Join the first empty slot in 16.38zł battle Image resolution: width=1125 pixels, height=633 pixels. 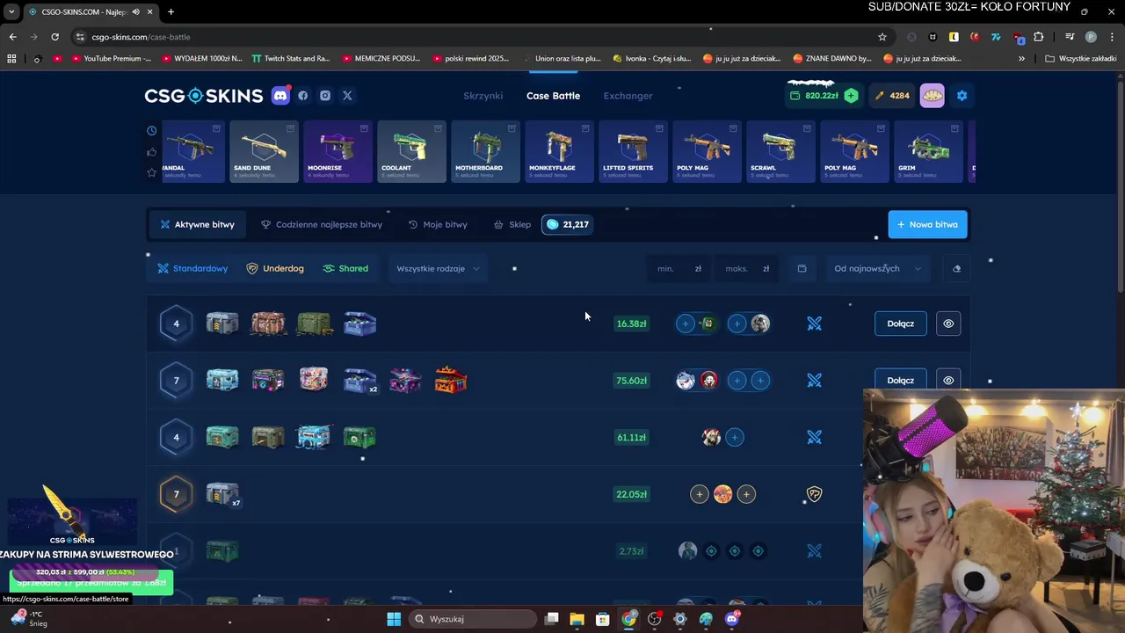point(686,324)
